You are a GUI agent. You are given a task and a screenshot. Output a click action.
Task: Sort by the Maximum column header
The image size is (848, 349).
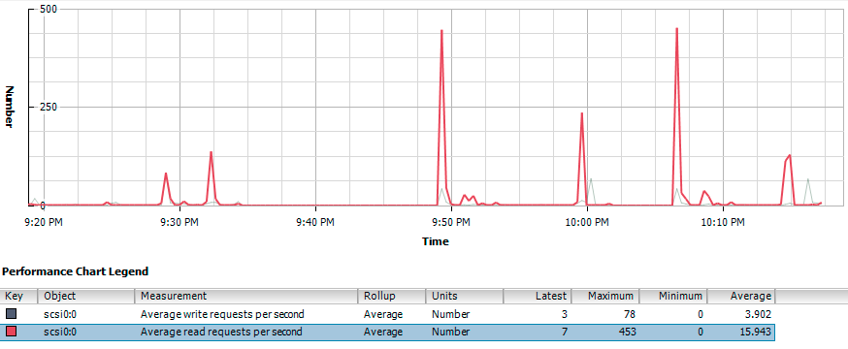[x=605, y=296]
